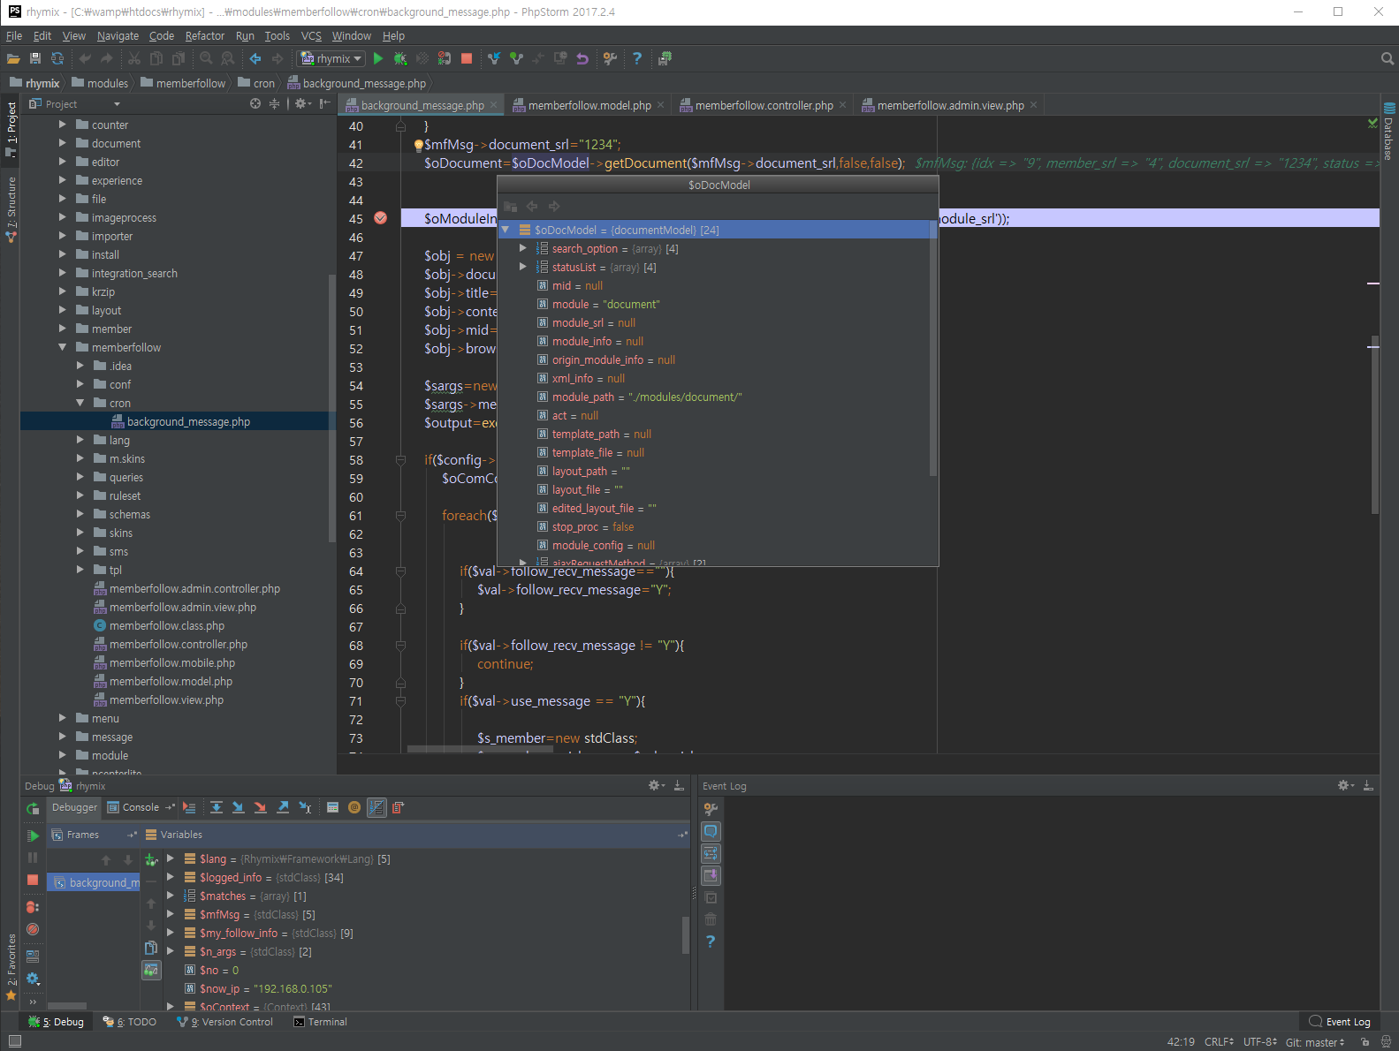
Task: Expand the search_option array in popup
Action: [x=523, y=248]
